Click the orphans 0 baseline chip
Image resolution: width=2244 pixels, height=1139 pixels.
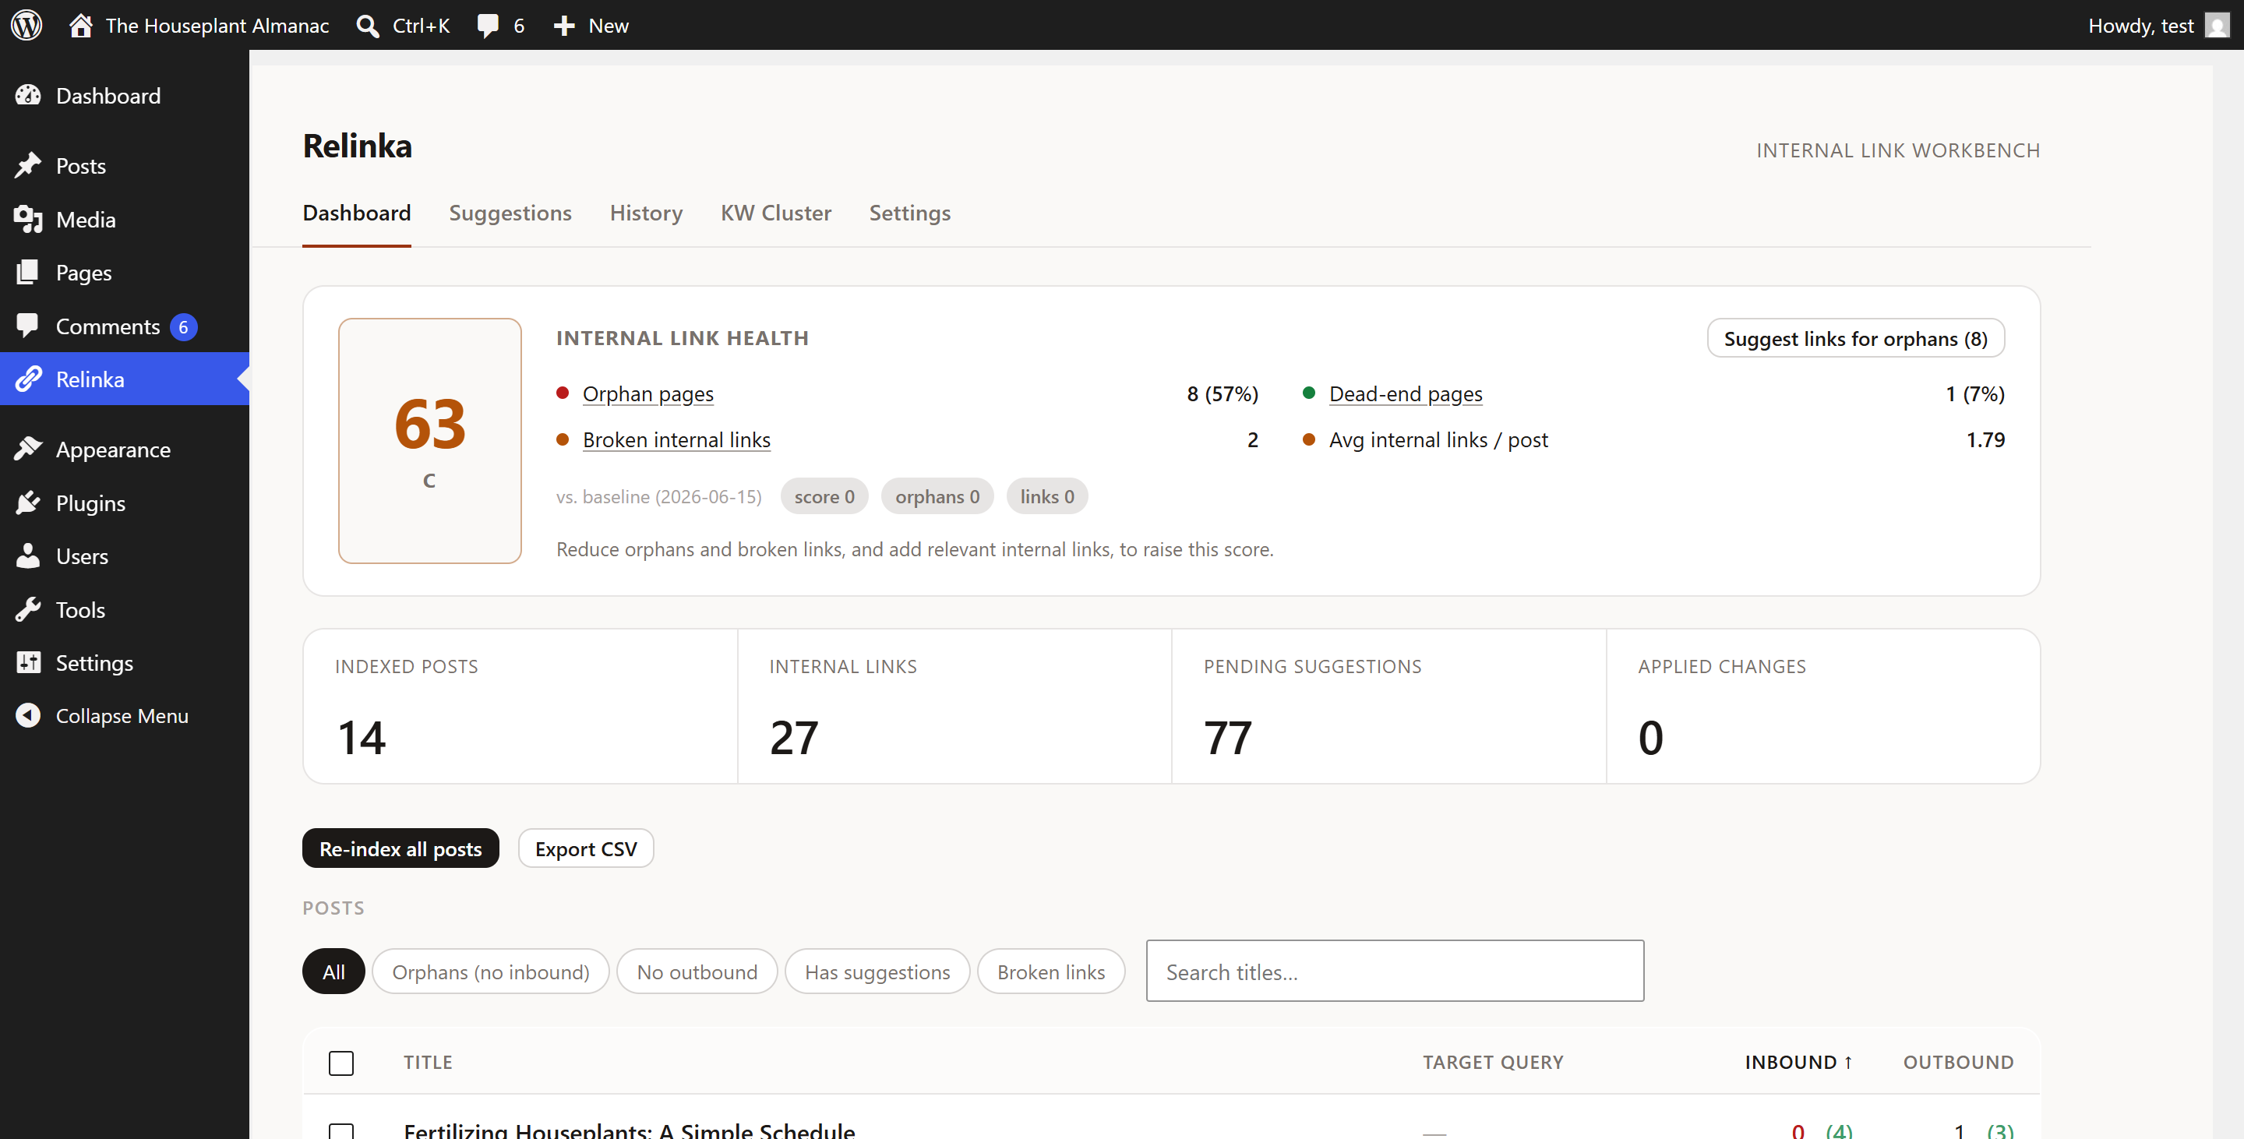937,496
